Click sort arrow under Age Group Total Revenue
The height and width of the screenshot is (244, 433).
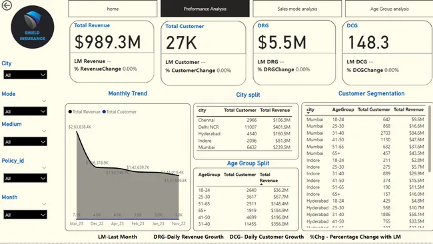pos(261,184)
